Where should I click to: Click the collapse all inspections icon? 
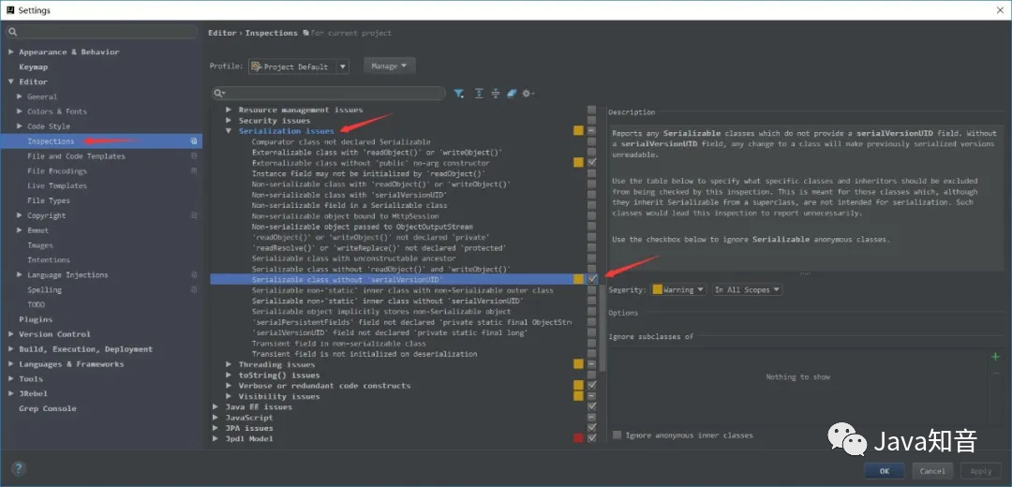click(x=495, y=94)
